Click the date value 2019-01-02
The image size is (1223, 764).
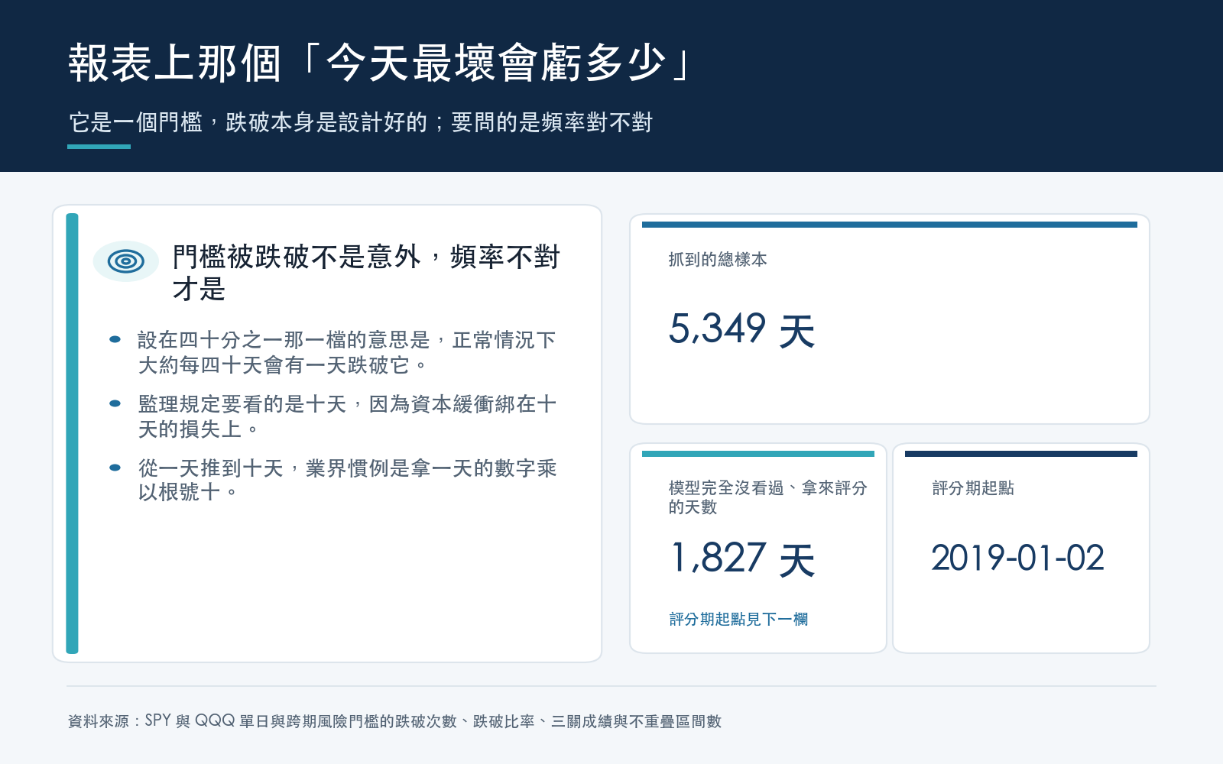click(x=1017, y=558)
